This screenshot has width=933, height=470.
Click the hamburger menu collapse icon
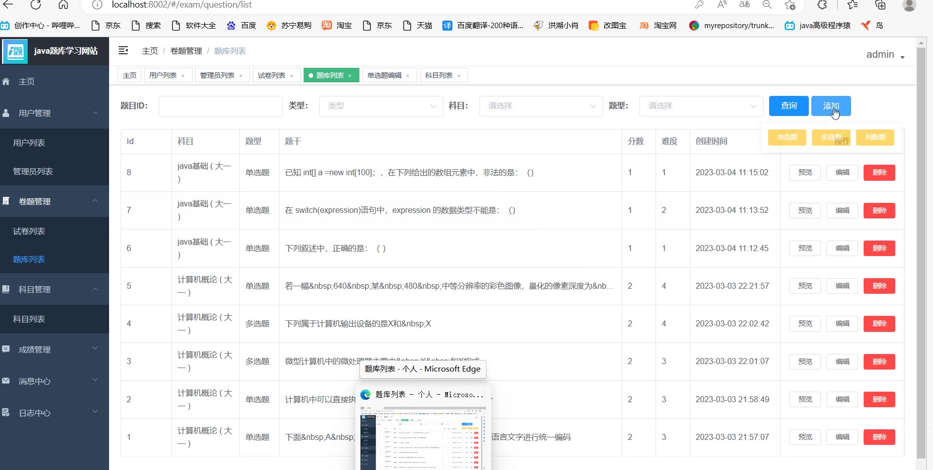tap(123, 50)
